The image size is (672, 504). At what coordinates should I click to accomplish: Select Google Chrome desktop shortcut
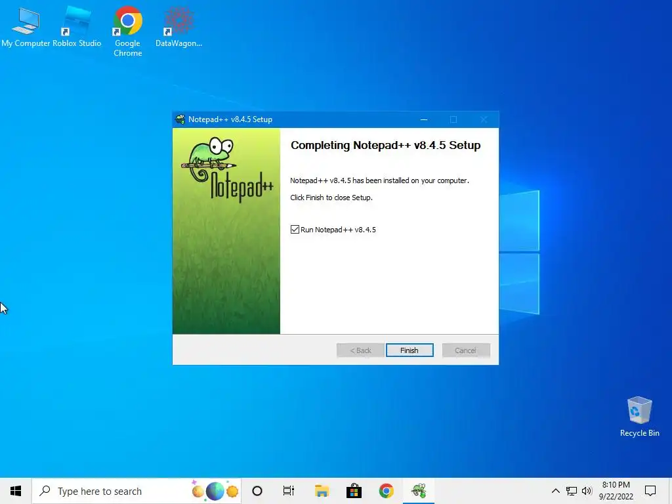click(x=128, y=31)
